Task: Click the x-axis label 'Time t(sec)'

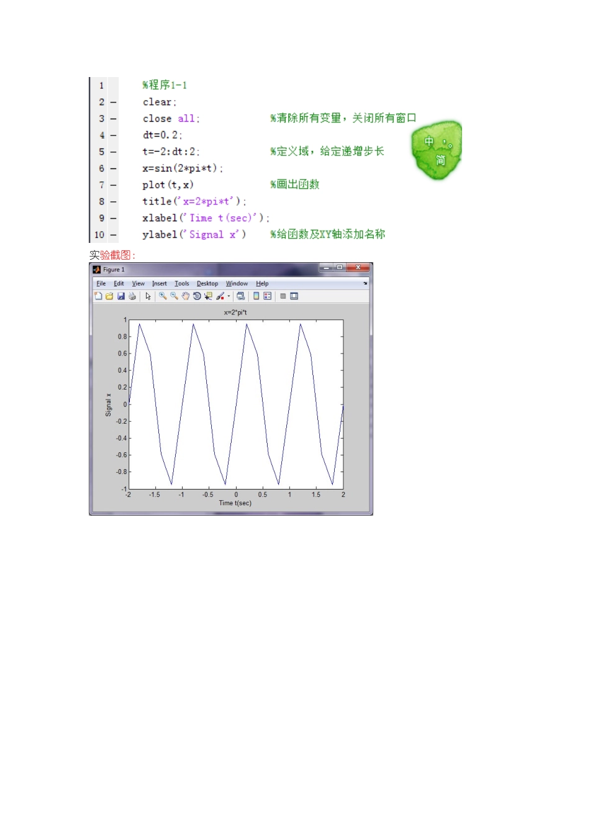Action: click(235, 503)
